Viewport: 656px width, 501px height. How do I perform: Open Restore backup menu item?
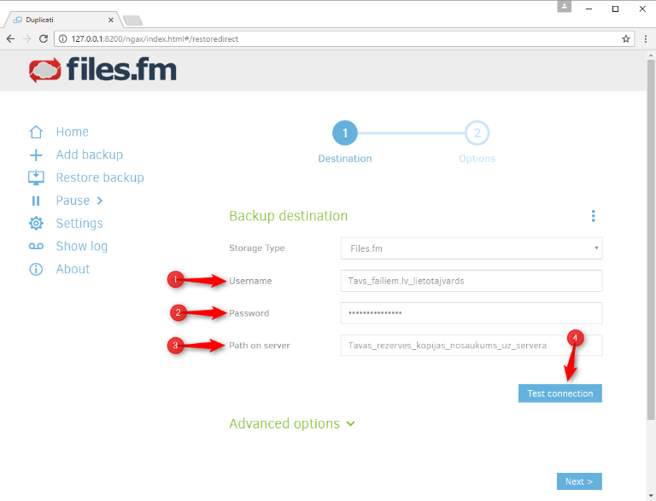(x=100, y=178)
